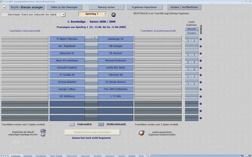Screen dimensions: 252x157
Task: Select the FC Bayern München team field
Action: click(67, 39)
